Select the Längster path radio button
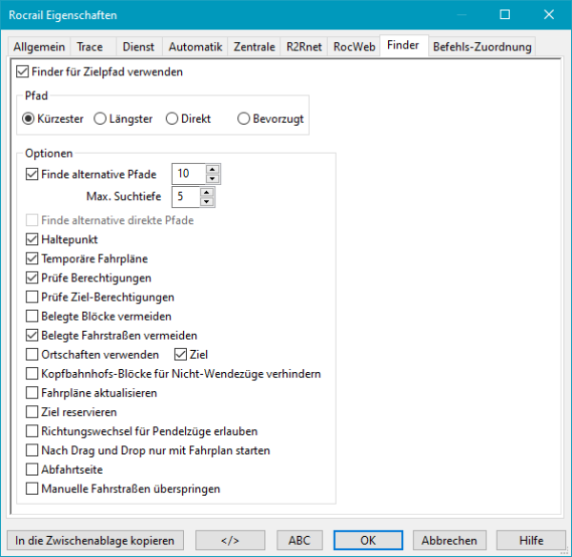The image size is (572, 557). coord(100,119)
